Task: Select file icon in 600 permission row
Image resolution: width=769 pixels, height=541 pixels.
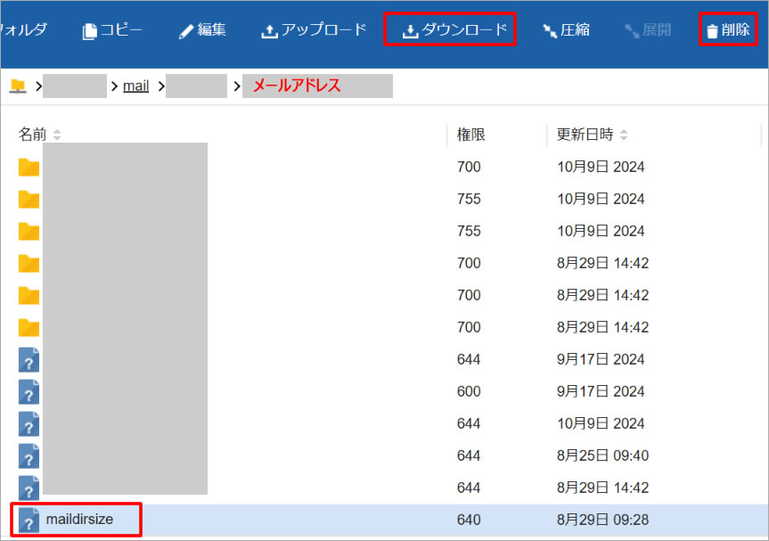Action: click(29, 392)
